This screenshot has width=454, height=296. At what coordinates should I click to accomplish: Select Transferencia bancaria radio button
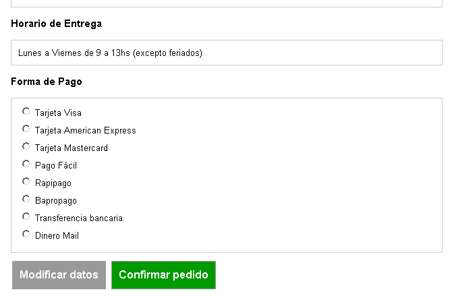26,216
